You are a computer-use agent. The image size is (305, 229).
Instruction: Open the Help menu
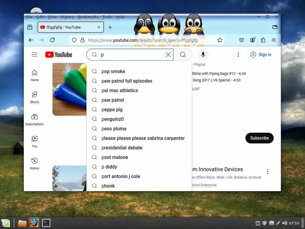(120, 17)
